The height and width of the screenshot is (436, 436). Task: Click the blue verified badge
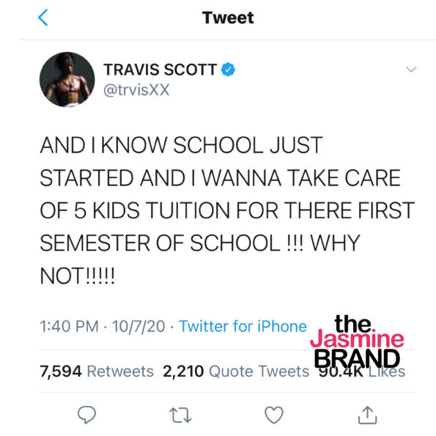click(x=228, y=70)
